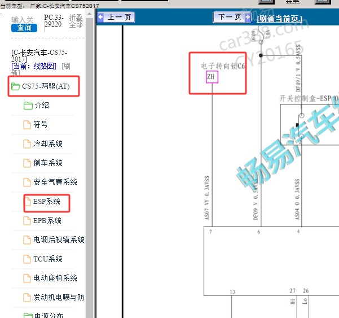Open the 安全气囊系统 document
This screenshot has width=339, height=318.
tap(50, 182)
